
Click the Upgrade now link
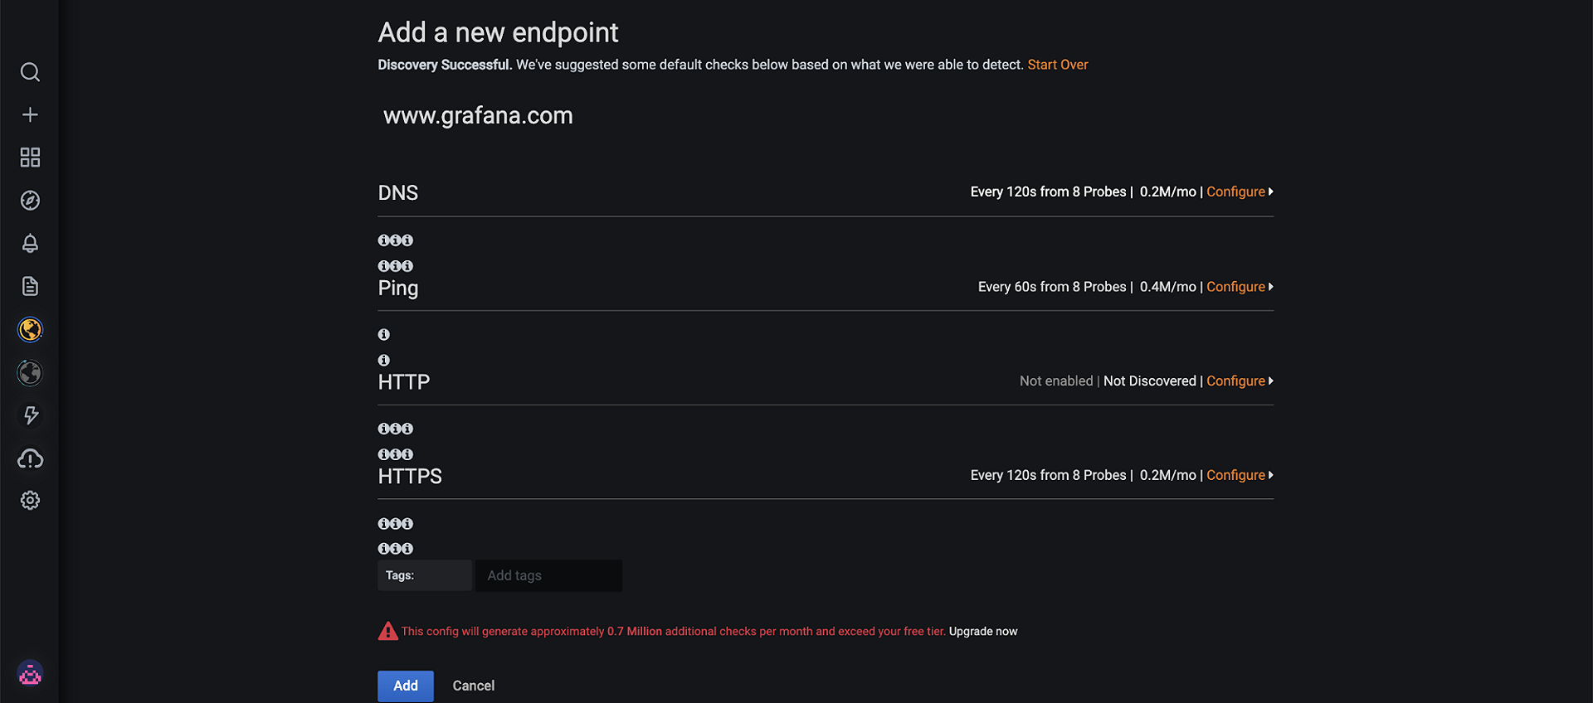pyautogui.click(x=982, y=631)
